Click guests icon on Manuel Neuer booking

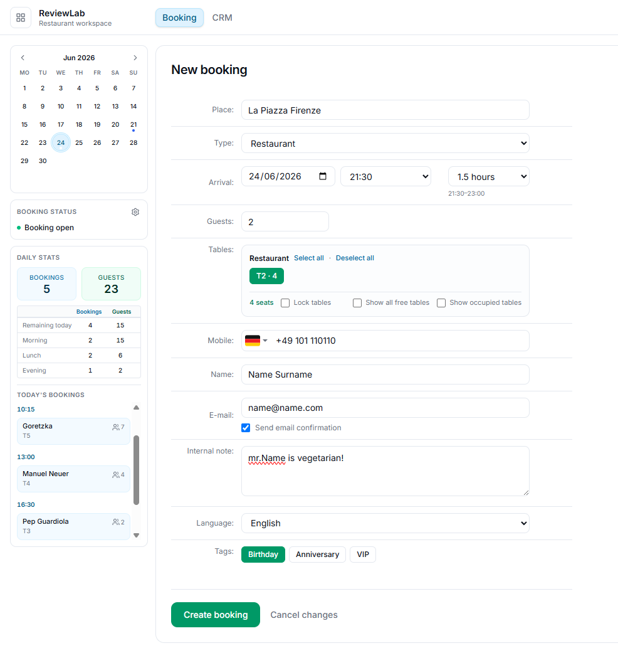pyautogui.click(x=116, y=475)
